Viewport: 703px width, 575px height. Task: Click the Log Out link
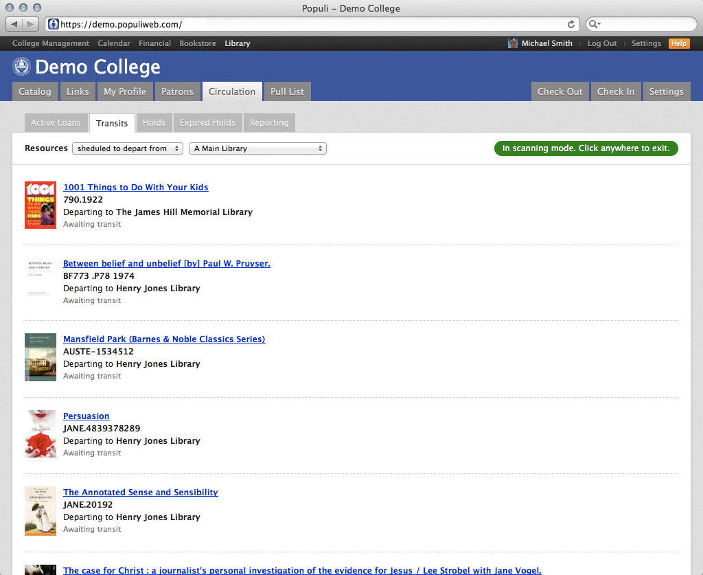tap(602, 43)
